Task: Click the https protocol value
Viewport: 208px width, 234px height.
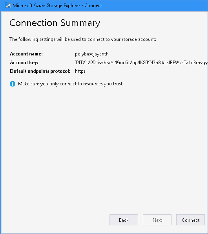Action: click(x=80, y=71)
